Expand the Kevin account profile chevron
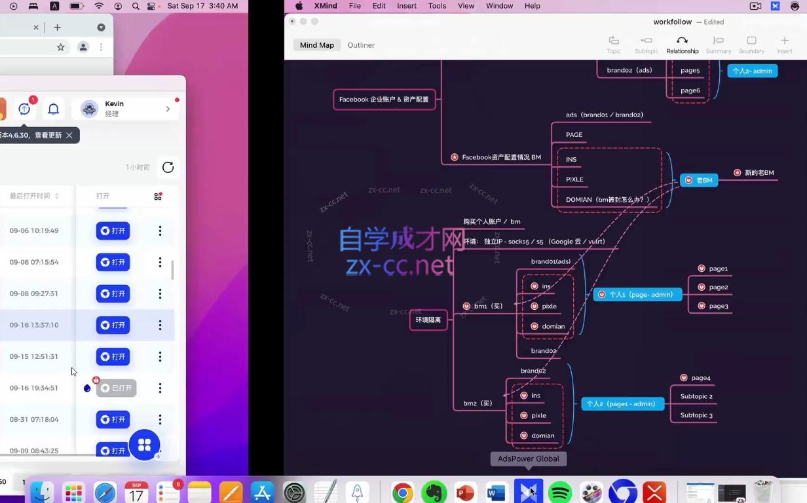807x503 pixels. [x=168, y=109]
